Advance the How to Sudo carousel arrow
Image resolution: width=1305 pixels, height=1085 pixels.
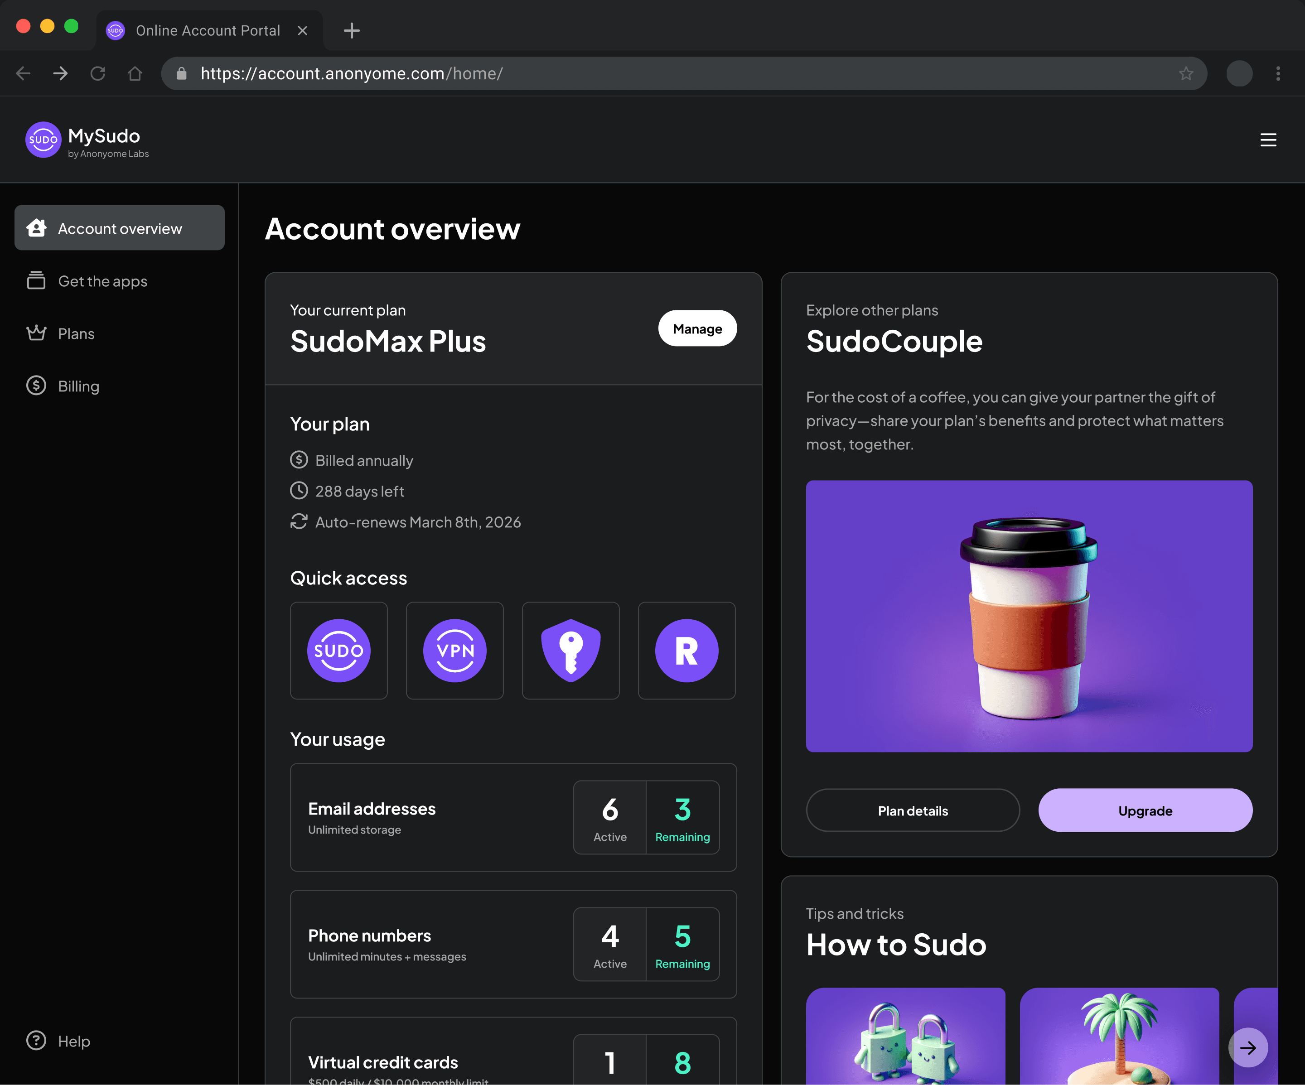click(1248, 1048)
